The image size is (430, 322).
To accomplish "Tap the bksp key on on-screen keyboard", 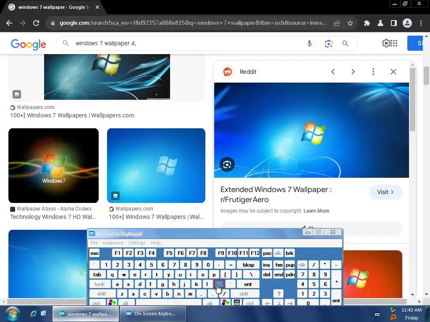I will click(249, 265).
